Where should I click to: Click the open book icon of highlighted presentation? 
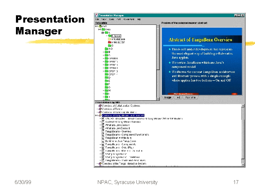coord(100,116)
